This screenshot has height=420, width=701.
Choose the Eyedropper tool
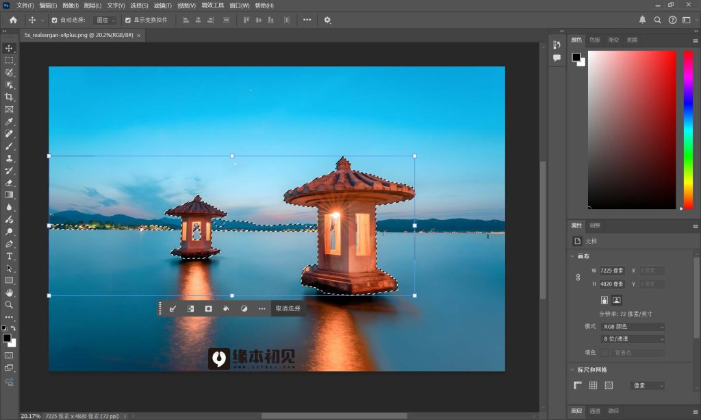pos(9,121)
